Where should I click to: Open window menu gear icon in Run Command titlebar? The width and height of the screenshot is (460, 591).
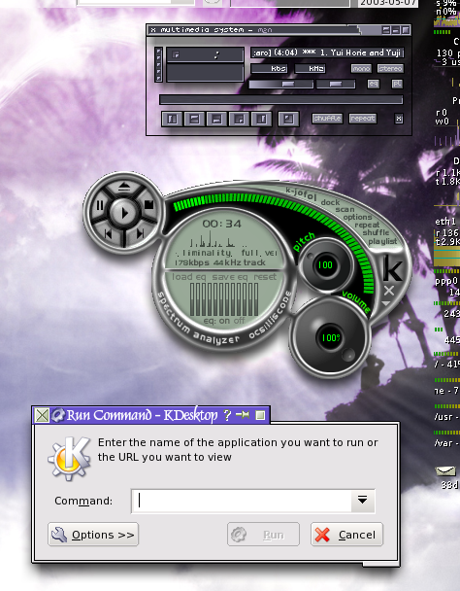point(57,415)
